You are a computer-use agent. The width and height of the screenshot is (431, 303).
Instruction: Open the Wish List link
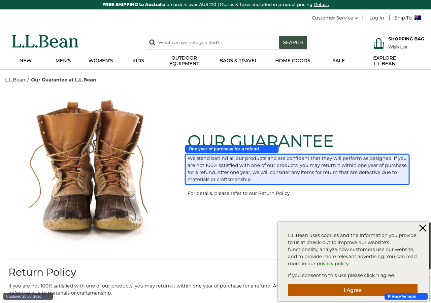pyautogui.click(x=398, y=47)
